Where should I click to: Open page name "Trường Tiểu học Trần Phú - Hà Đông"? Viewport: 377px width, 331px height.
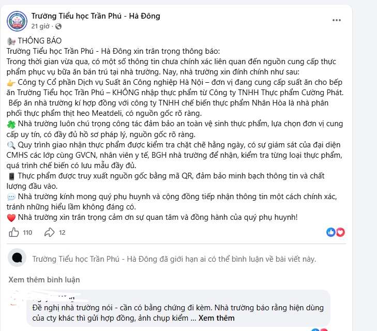[x=95, y=16]
